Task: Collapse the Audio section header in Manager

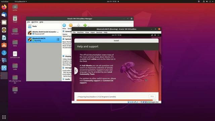Action: [67, 79]
